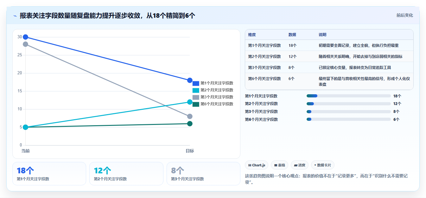426x198 pixels.
Task: Click 18个 value beside first progress bar
Action: pyautogui.click(x=397, y=96)
